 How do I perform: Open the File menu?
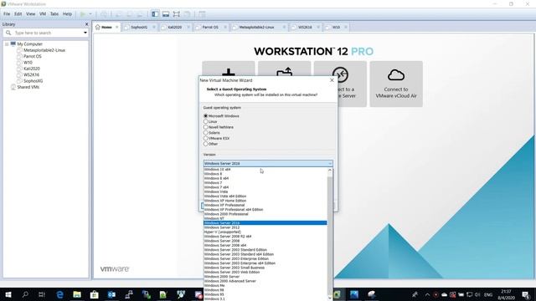click(7, 14)
